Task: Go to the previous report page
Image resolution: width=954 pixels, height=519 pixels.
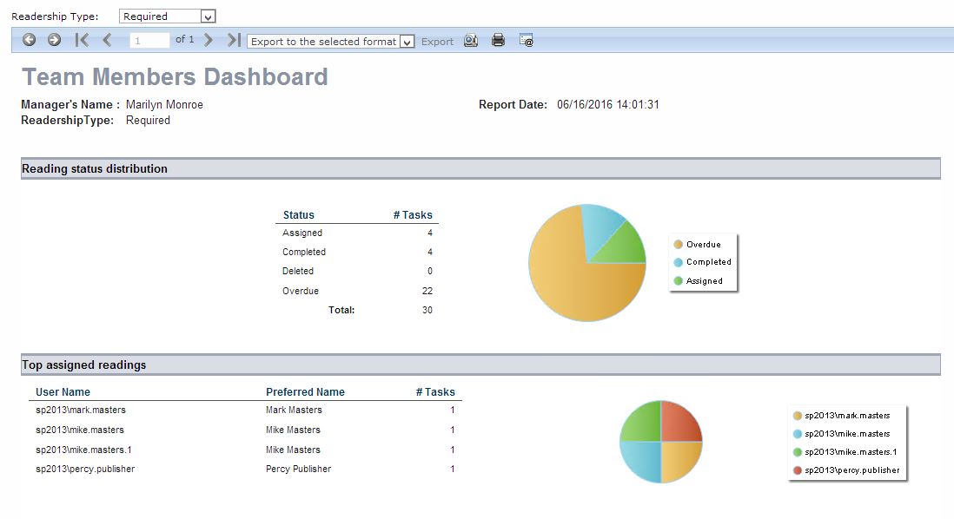Action: [107, 40]
